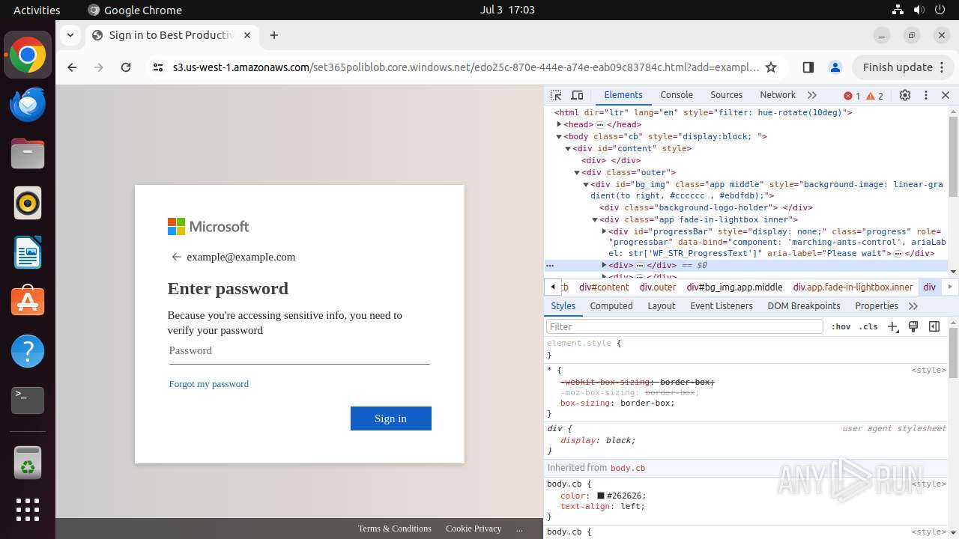This screenshot has height=539, width=959.
Task: Open Files manager from the dock
Action: pos(28,154)
